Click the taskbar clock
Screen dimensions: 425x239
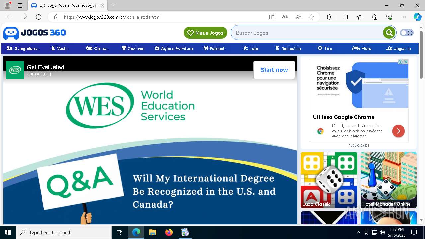(x=397, y=232)
